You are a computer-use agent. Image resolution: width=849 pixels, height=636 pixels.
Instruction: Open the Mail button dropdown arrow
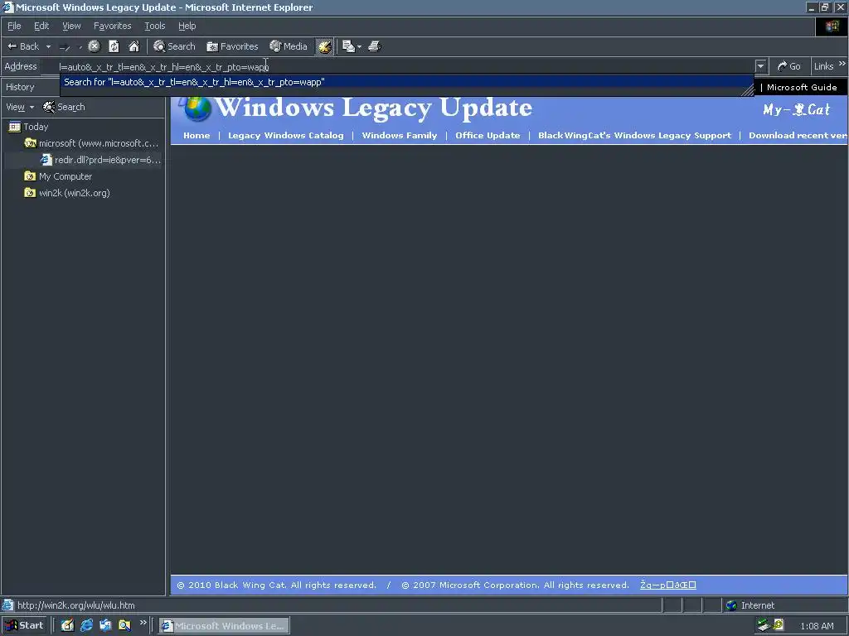(x=359, y=46)
